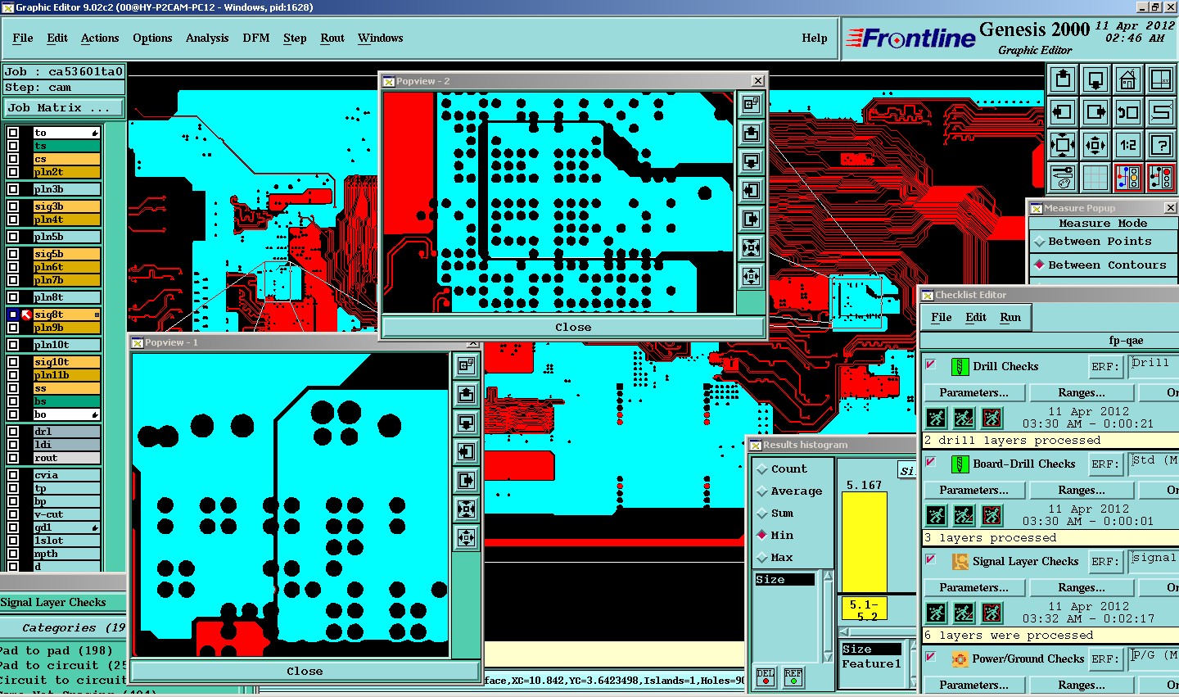Open the Actions menu
Image resolution: width=1179 pixels, height=697 pixels.
pos(100,38)
